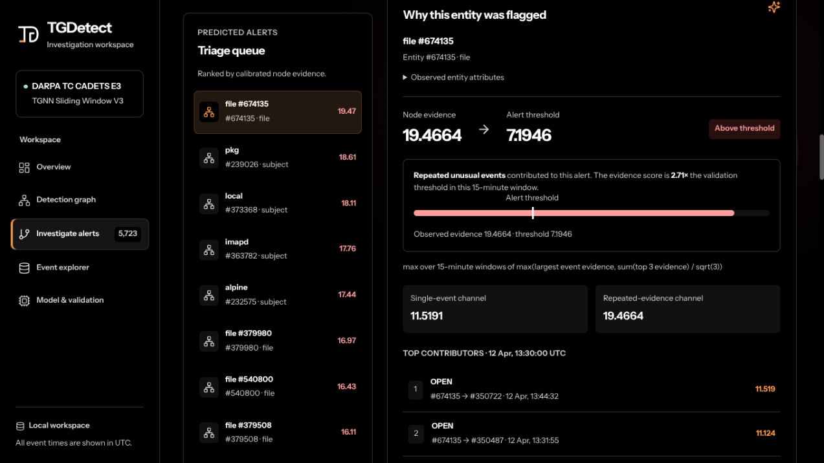Click the Above threshold badge

point(744,129)
